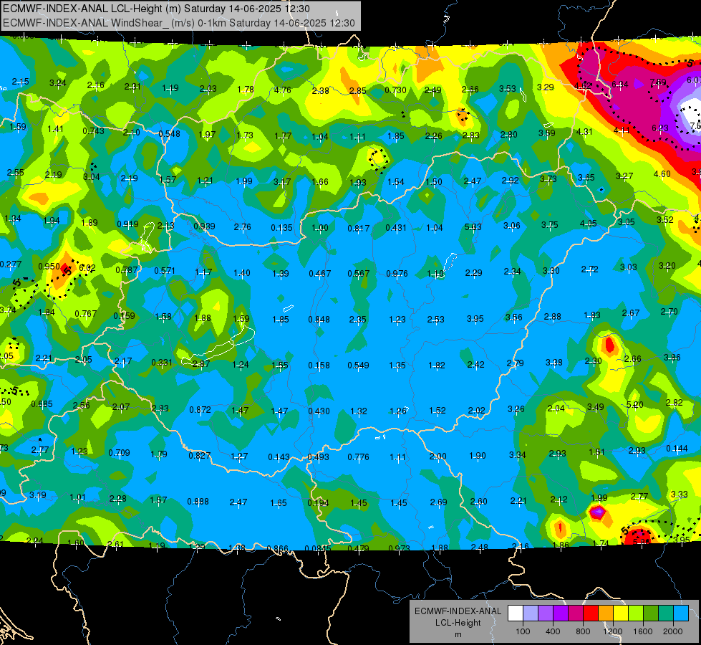Select the orange swatch in the legend

(606, 613)
